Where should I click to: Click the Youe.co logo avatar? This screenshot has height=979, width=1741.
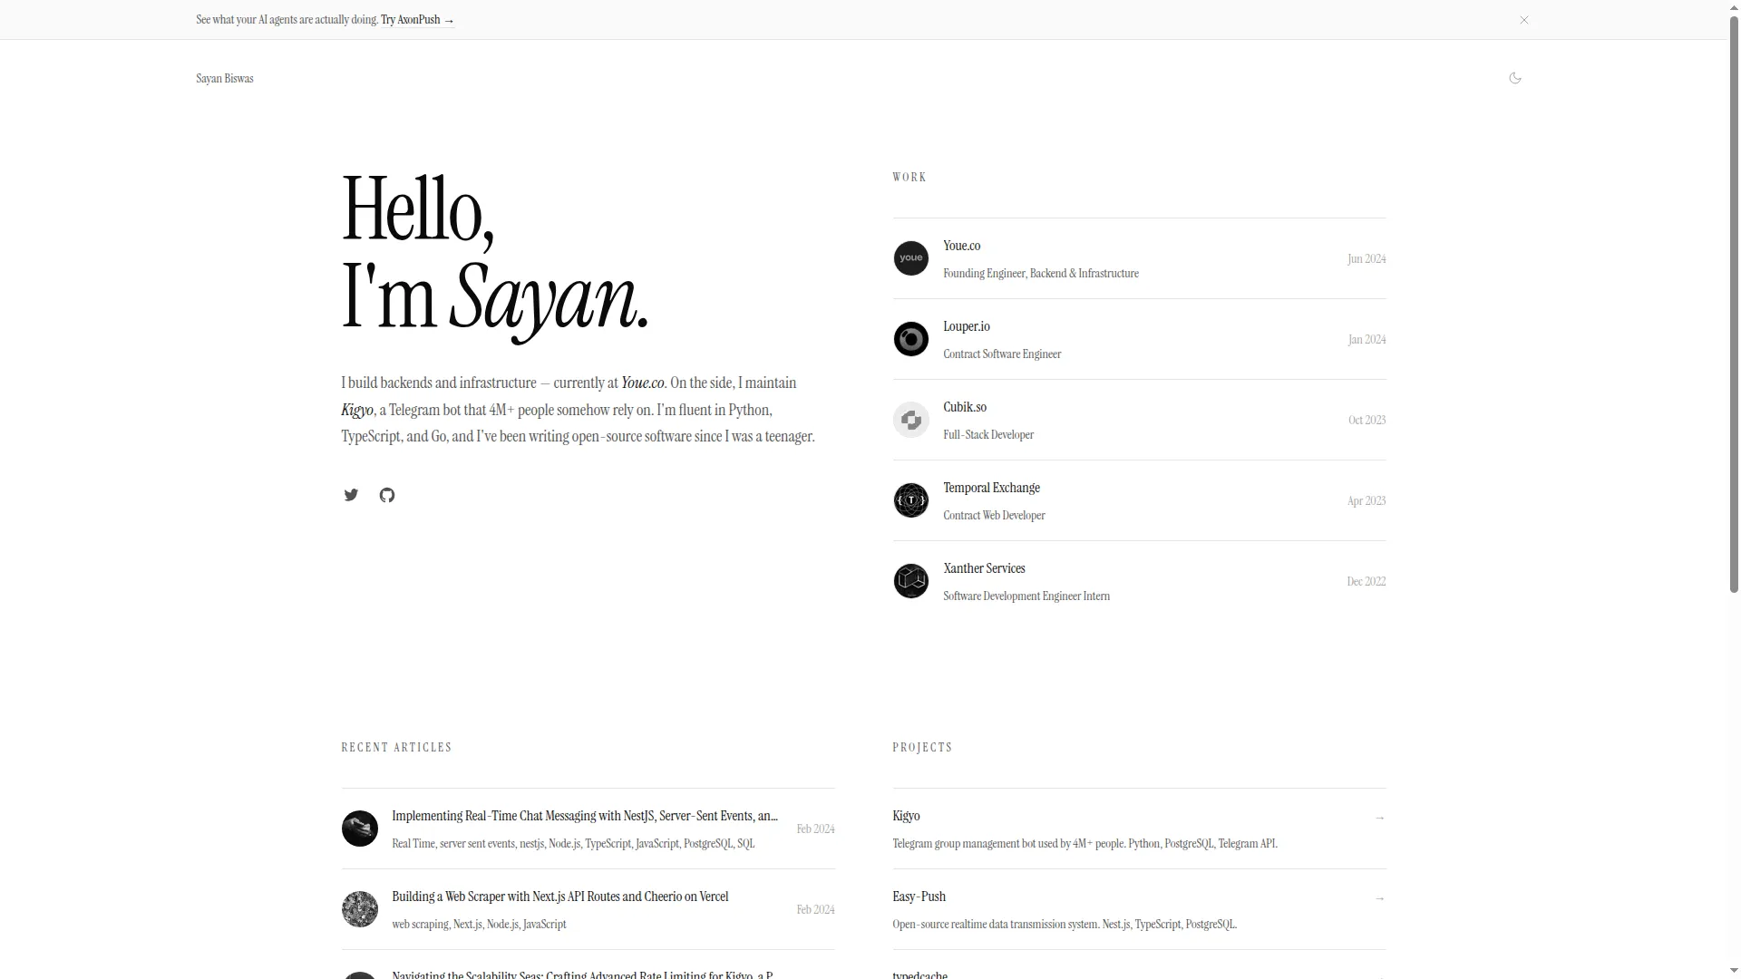[x=910, y=258]
